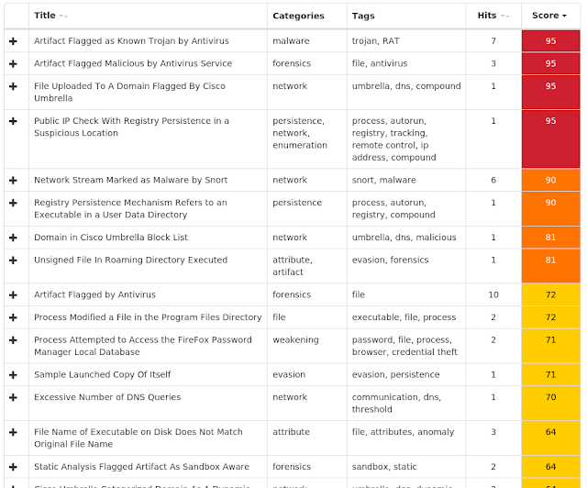The height and width of the screenshot is (488, 587).
Task: Click plus icon beside Artifact Flagged by Antivirus
Action: coord(13,294)
